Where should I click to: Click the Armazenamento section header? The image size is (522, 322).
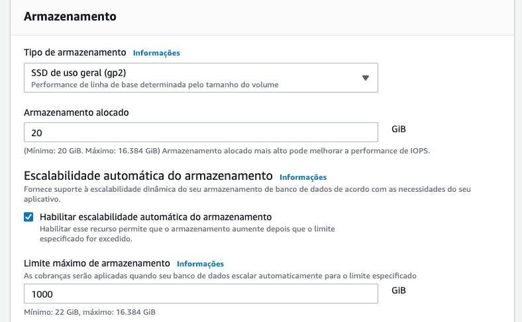70,17
